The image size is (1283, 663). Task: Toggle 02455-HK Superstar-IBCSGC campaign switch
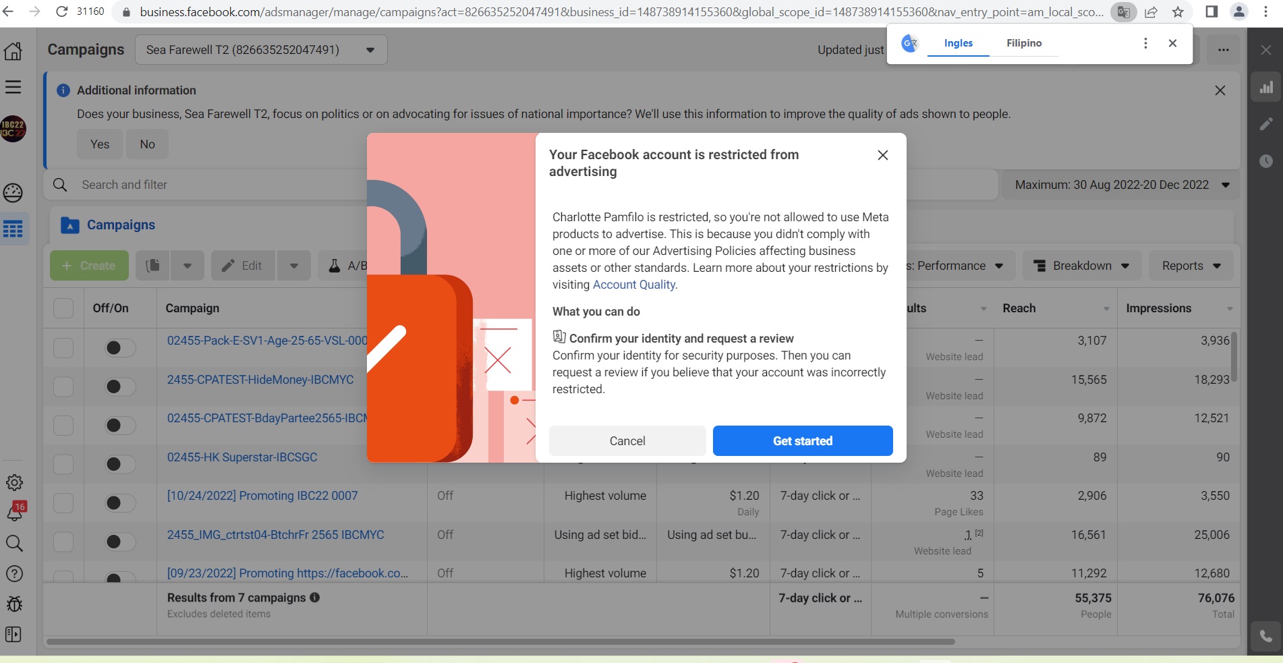tap(120, 464)
